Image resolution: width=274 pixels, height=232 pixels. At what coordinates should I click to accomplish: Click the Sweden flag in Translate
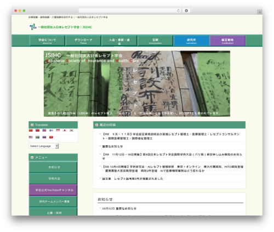pyautogui.click(x=37, y=137)
